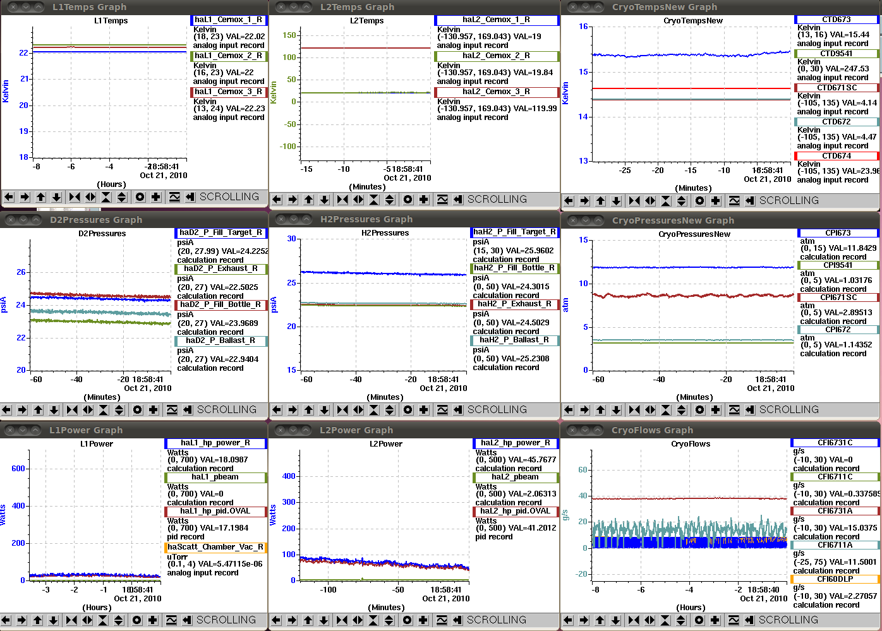This screenshot has width=882, height=631.
Task: Click H2Pressures Graph window title bar
Action: [x=414, y=219]
